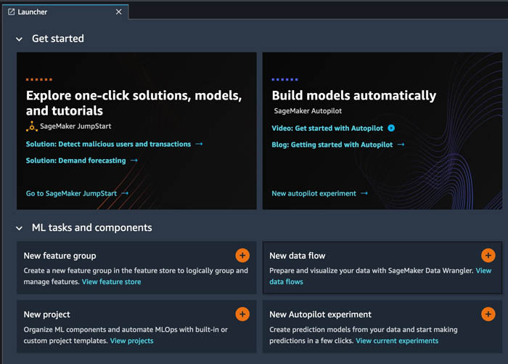Select the Launcher tab
Viewport: 508px width, 364px height.
[x=65, y=12]
